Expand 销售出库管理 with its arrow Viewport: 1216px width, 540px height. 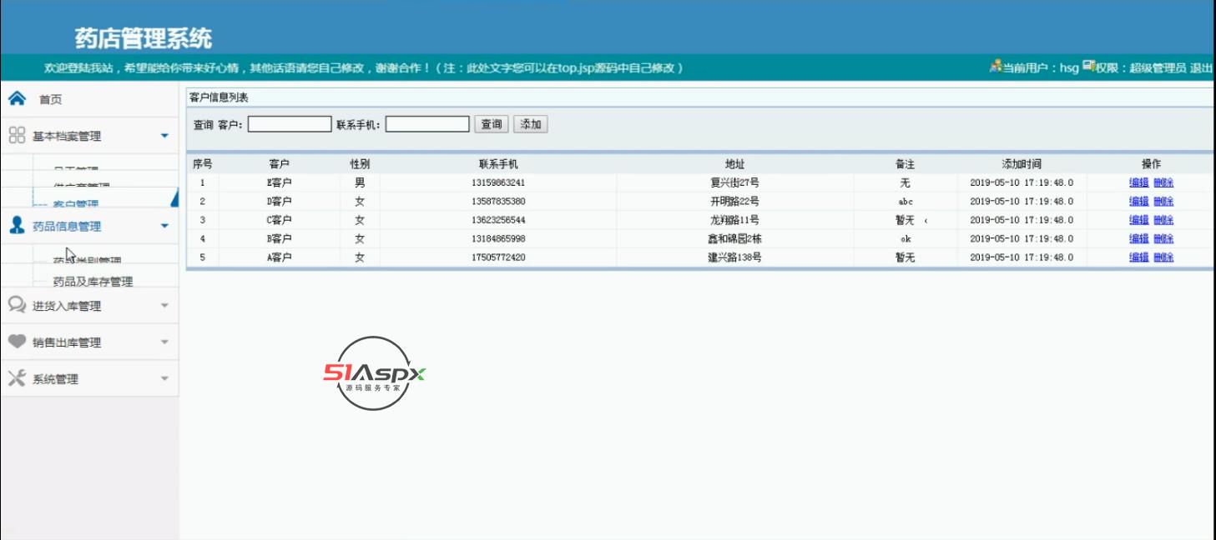[164, 342]
